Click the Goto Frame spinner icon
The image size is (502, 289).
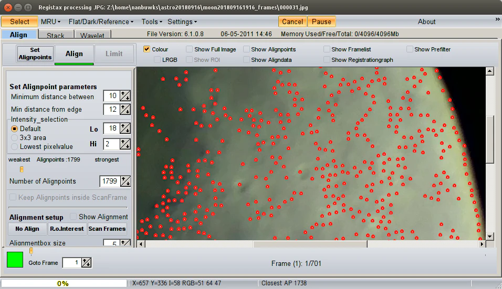coord(87,263)
